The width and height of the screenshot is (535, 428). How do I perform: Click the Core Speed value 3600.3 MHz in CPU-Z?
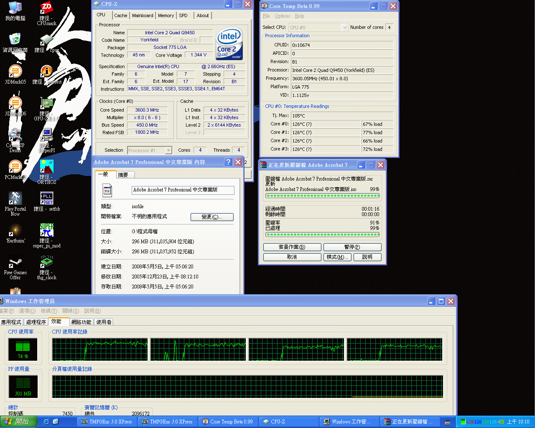[x=147, y=110]
